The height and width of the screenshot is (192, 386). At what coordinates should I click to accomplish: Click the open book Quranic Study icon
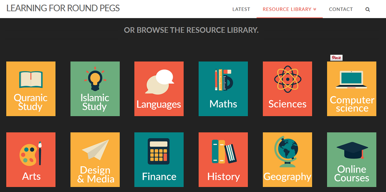tap(31, 80)
